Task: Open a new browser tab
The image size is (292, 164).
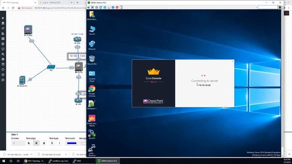Action: click(x=78, y=3)
